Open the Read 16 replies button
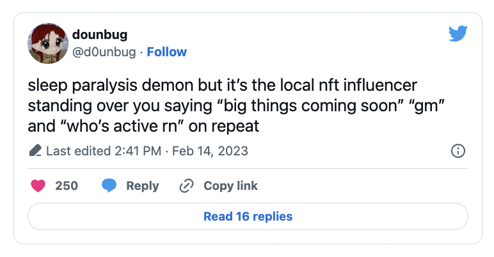The width and height of the screenshot is (494, 257). [248, 217]
